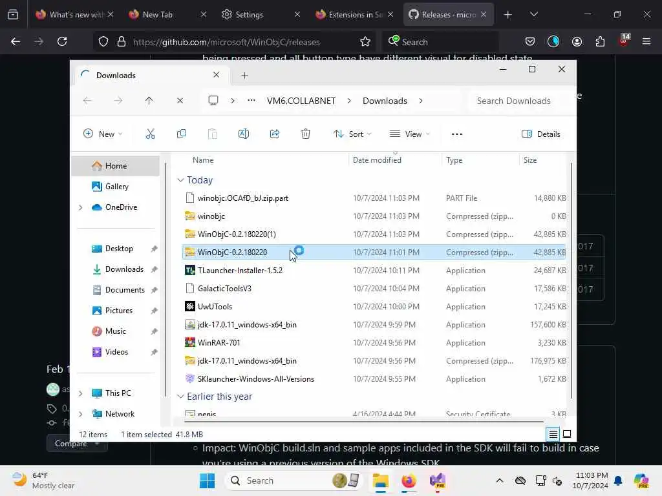Bookmark this GitHub page with the star

365,41
